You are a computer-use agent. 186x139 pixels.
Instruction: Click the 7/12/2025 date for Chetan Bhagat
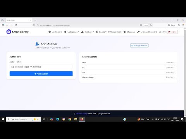tap(170, 77)
